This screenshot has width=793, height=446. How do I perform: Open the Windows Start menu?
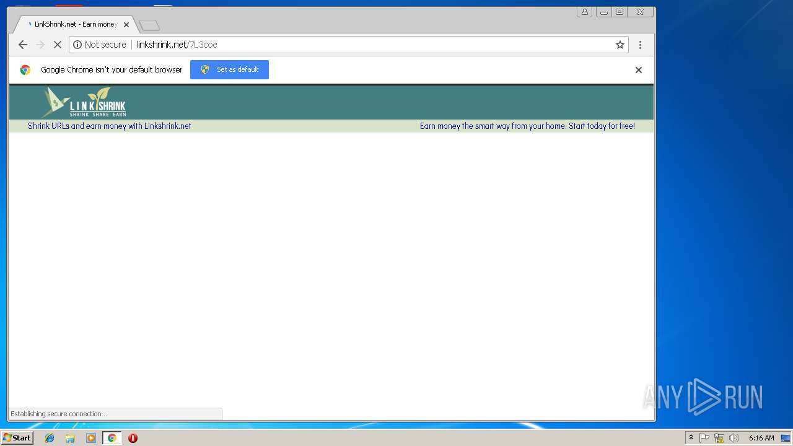[17, 437]
